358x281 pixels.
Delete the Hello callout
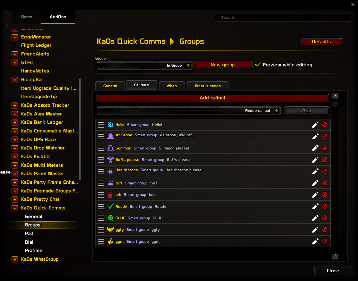(x=325, y=124)
